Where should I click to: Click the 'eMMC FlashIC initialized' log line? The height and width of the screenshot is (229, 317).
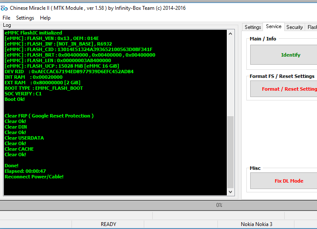point(33,33)
